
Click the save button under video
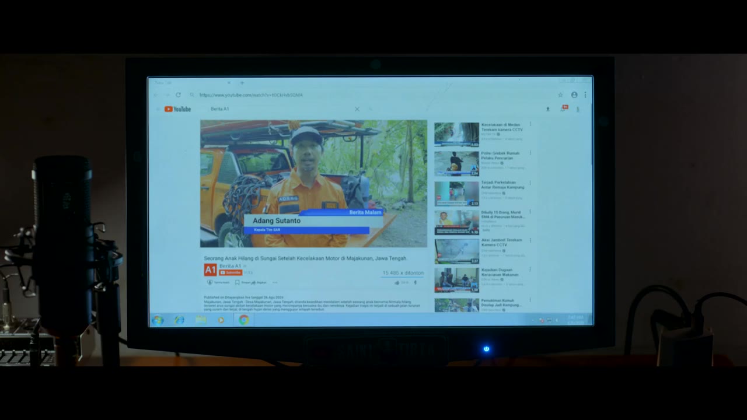pos(242,282)
